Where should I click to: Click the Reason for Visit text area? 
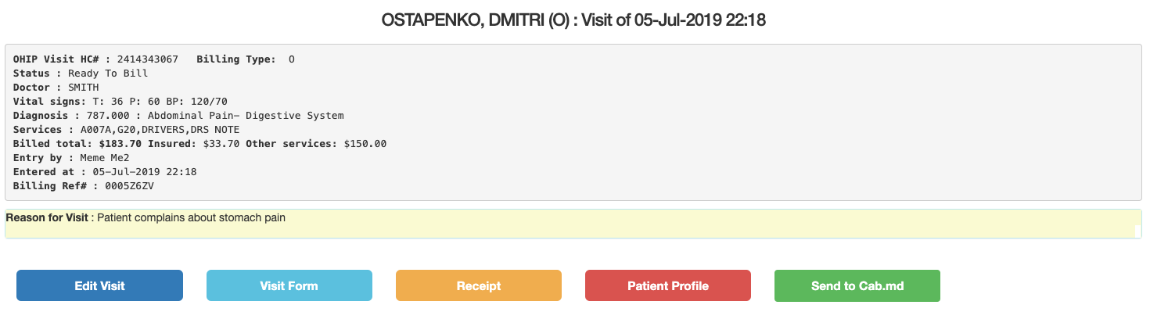point(573,224)
